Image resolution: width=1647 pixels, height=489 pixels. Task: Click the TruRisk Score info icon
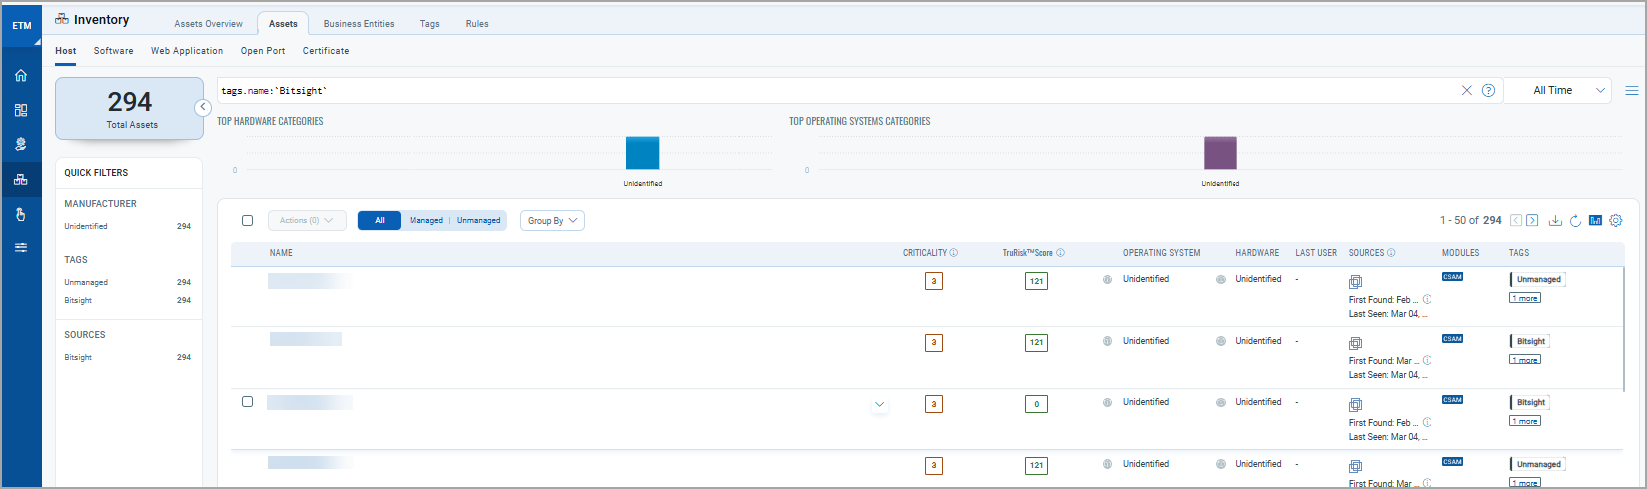(x=1060, y=253)
